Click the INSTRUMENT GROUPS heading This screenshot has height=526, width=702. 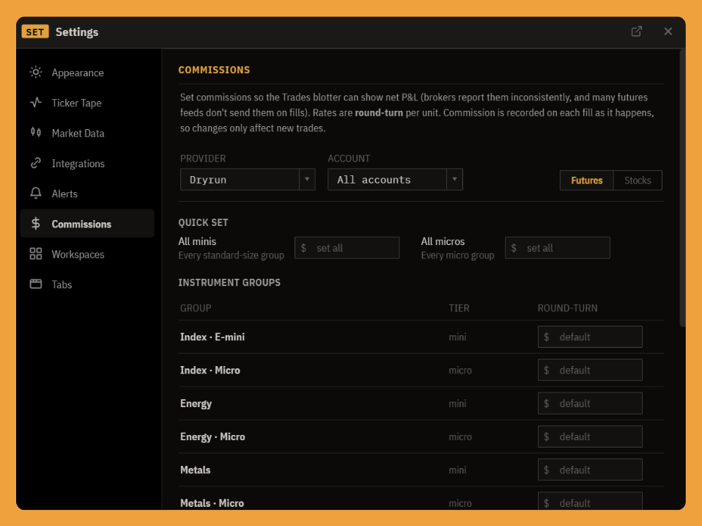[229, 282]
